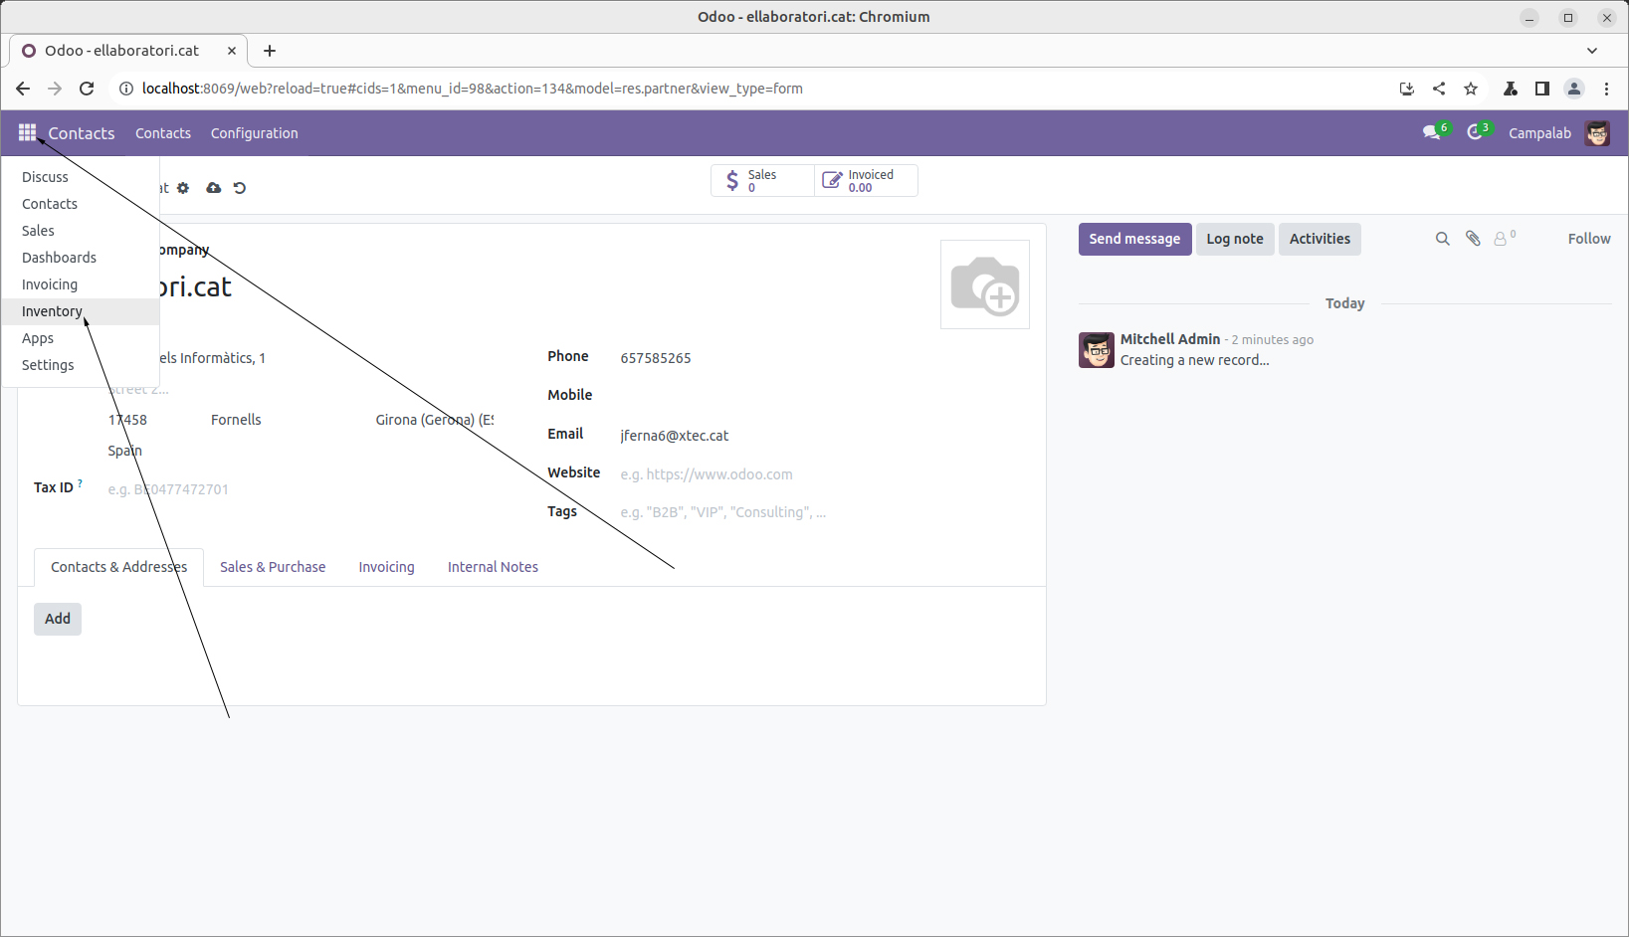Expand the Configuration menu
Image resolution: width=1629 pixels, height=937 pixels.
tap(254, 133)
